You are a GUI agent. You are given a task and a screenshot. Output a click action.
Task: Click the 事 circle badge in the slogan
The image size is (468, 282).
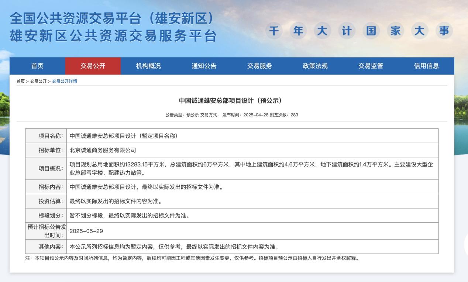point(444,31)
